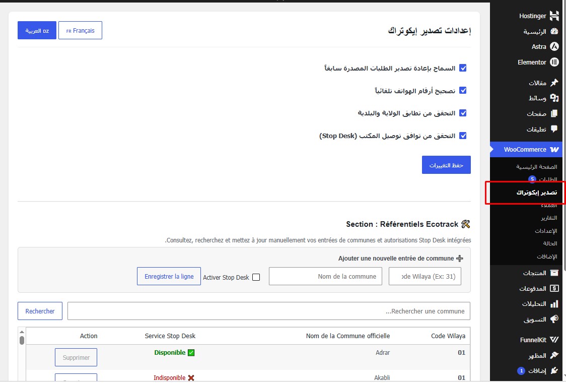Click the Code Wilaya input field

coord(425,276)
